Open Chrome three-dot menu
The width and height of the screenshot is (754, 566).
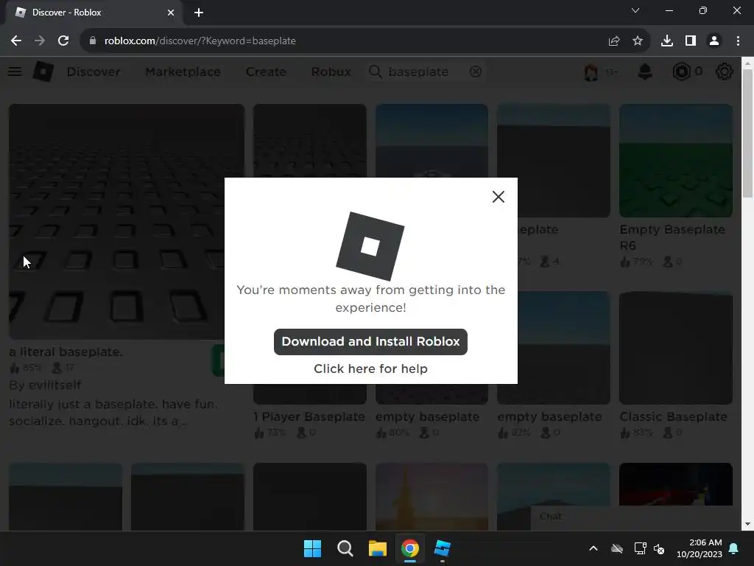click(x=738, y=41)
